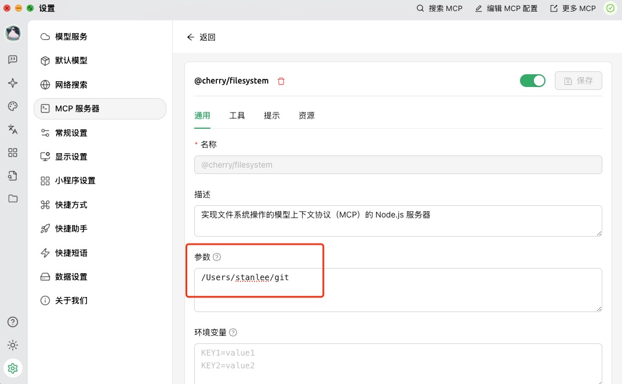Open the sparkle agents icon in sidebar
The height and width of the screenshot is (384, 622).
(13, 83)
